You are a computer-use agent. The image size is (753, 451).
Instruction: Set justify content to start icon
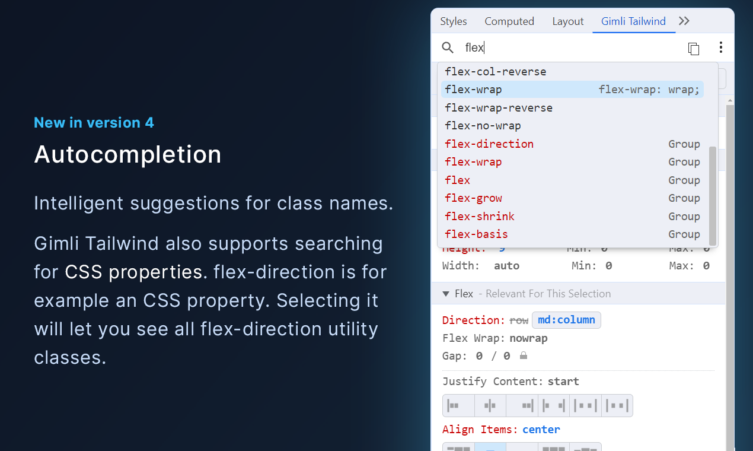tap(459, 406)
